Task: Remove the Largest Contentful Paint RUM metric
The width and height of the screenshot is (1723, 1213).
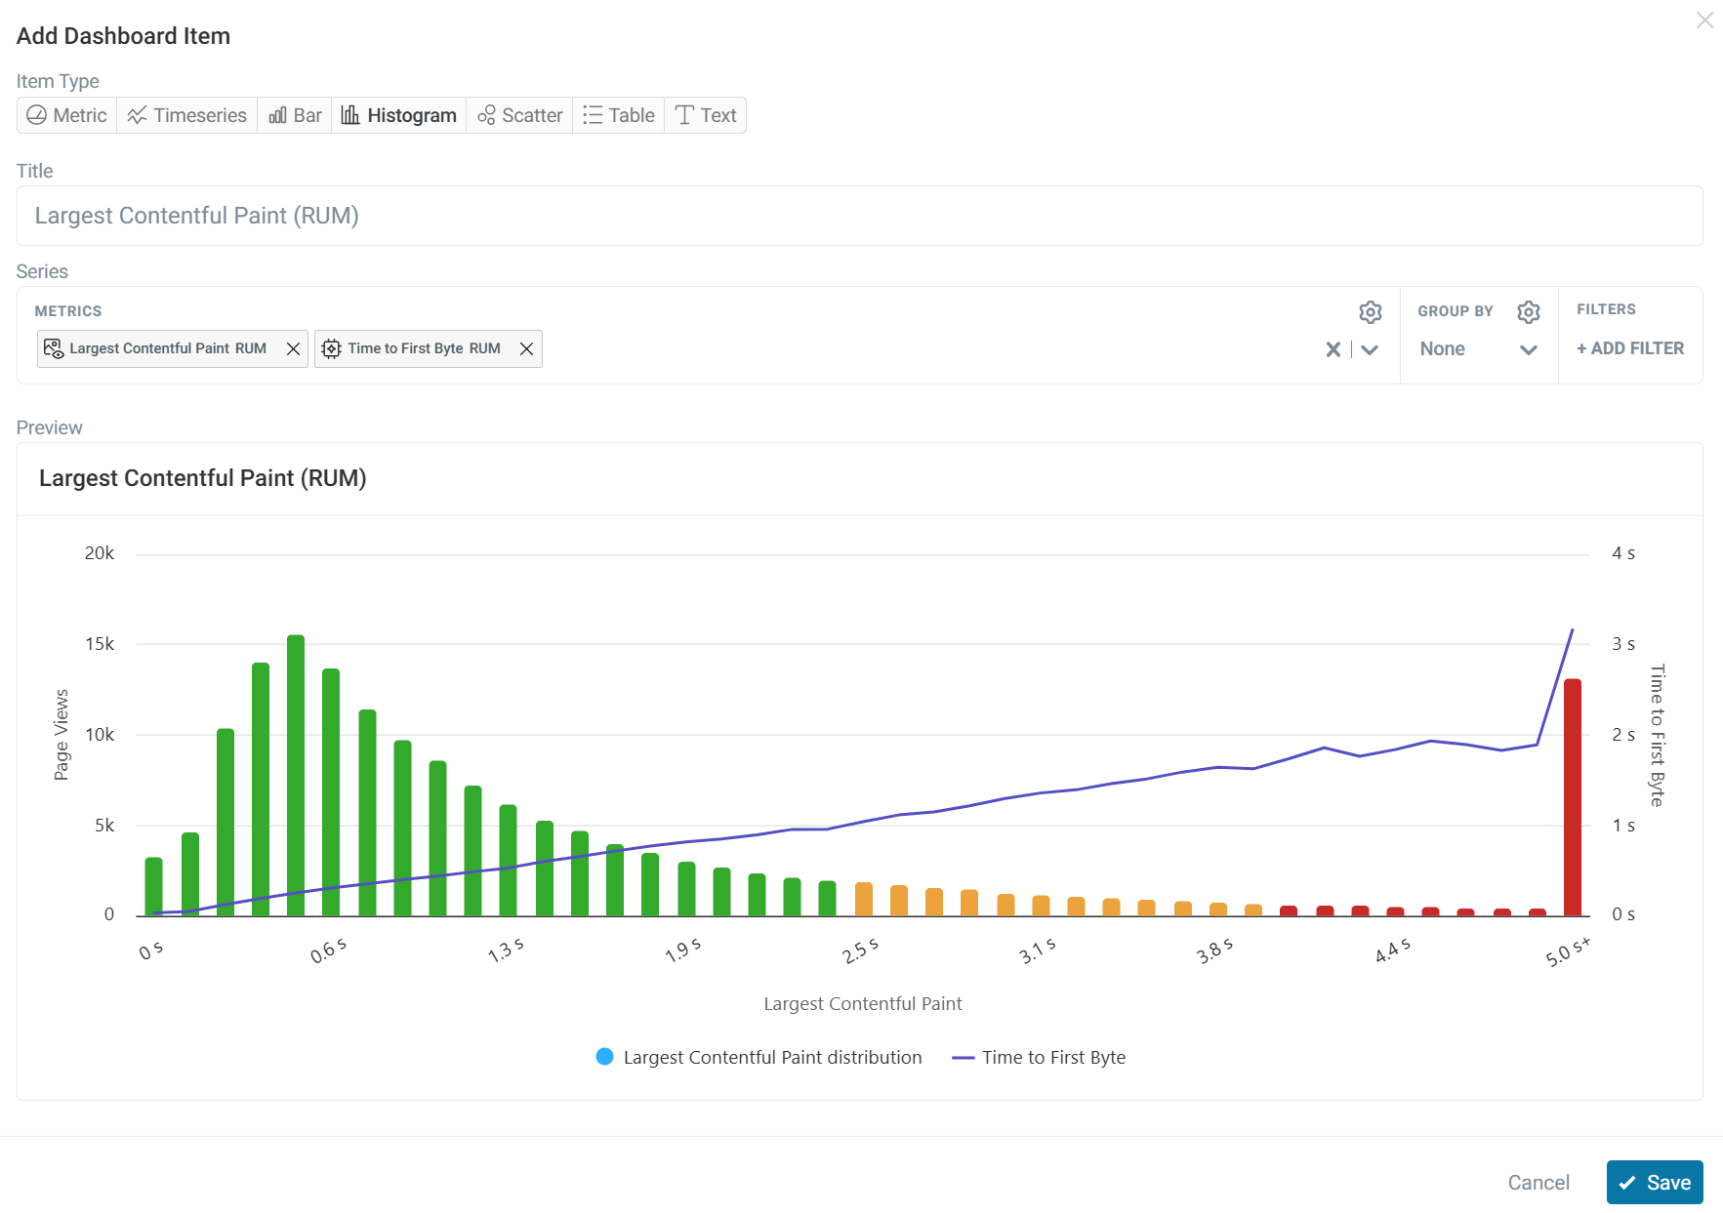Action: [x=293, y=349]
